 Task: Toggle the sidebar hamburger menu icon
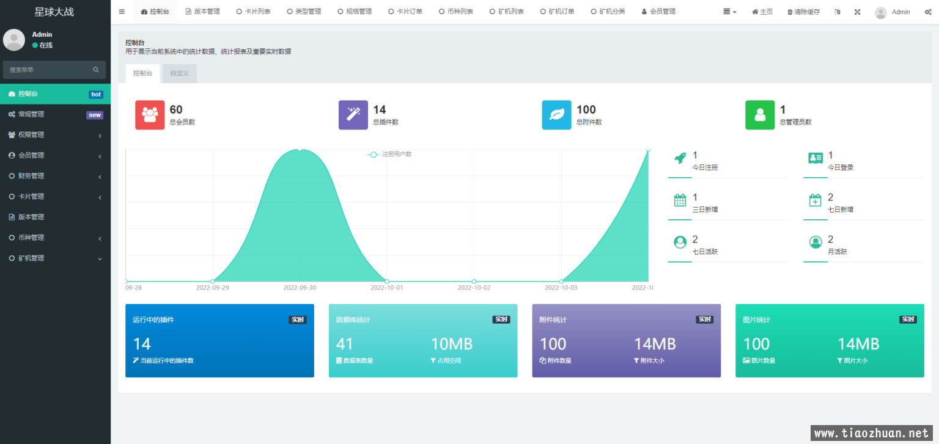(x=122, y=12)
